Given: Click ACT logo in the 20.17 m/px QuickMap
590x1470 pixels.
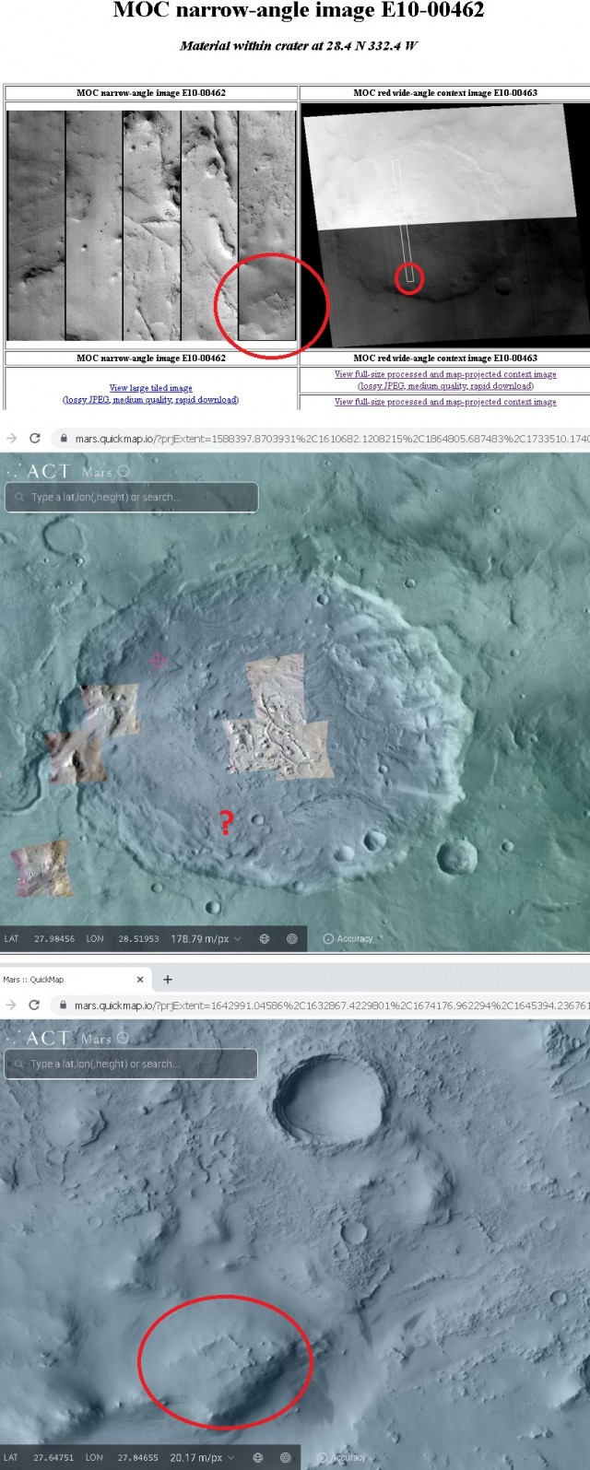Looking at the screenshot, I should [39, 1038].
